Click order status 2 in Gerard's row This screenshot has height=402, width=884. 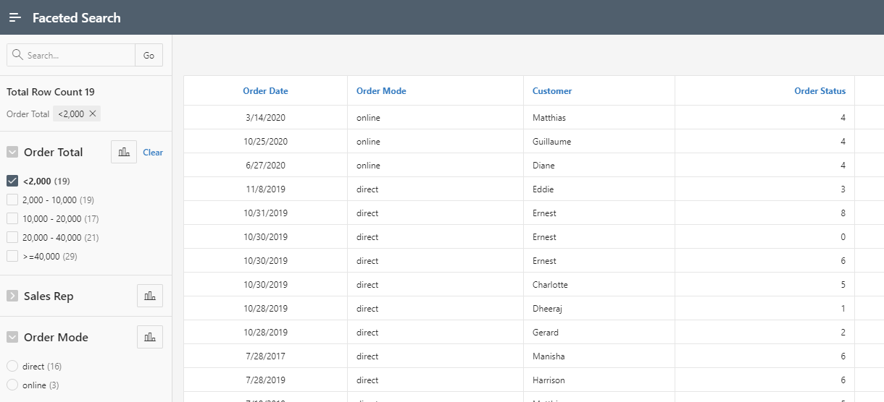tap(764, 332)
